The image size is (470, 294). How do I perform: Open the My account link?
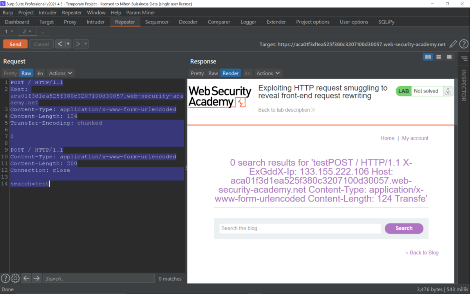(x=415, y=138)
